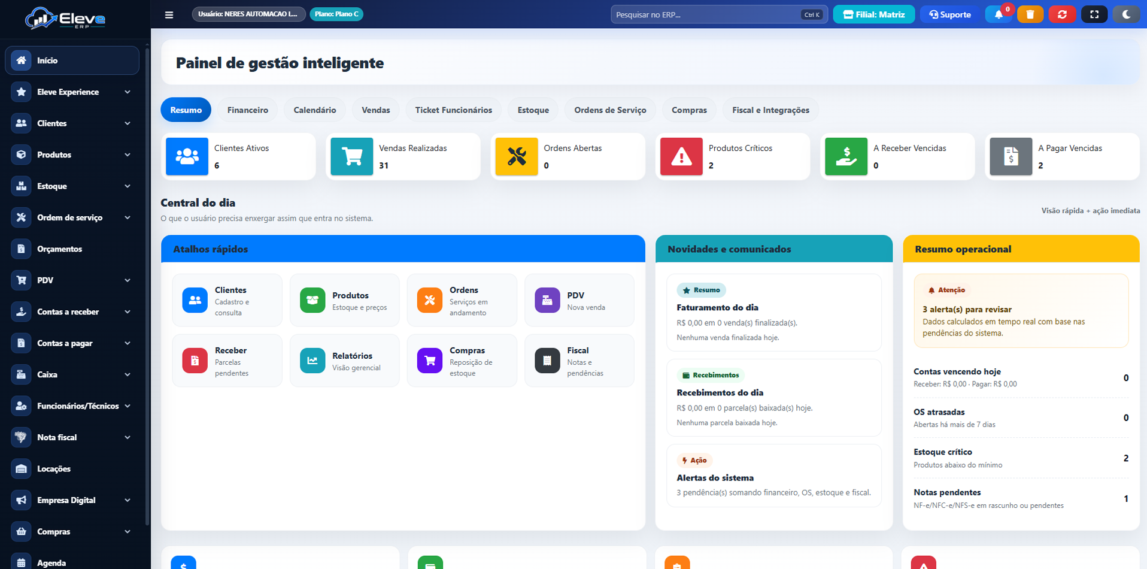This screenshot has width=1147, height=569.
Task: Click the Filial: Matriz button
Action: point(874,14)
